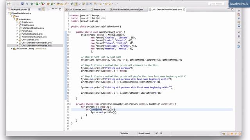Open the New Java Class dropdown arrow
The image size is (250, 140).
coord(54,4)
